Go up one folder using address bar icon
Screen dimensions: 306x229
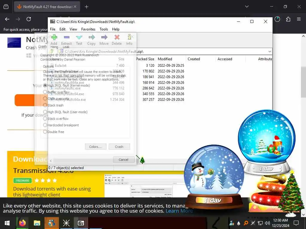(x=52, y=51)
